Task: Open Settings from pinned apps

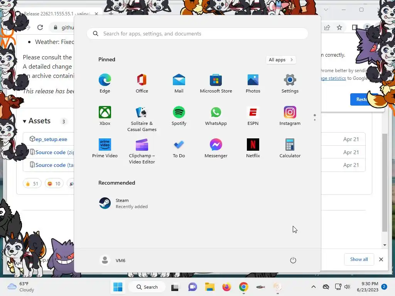Action: pyautogui.click(x=290, y=84)
